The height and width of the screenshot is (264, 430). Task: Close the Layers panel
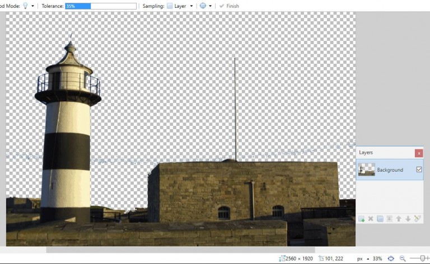[x=419, y=153]
